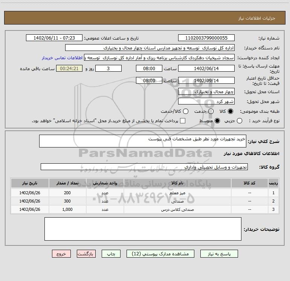
Task: Select the خدمت radio button
Action: pos(211,111)
